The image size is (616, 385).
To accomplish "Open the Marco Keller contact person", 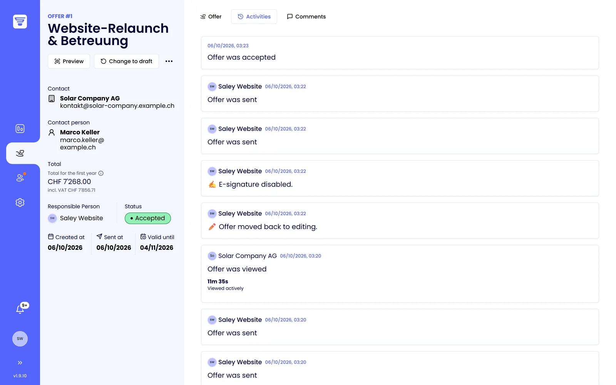I will (x=80, y=132).
